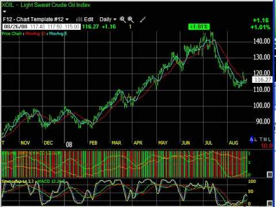Toggle the M scale option

coord(265,140)
